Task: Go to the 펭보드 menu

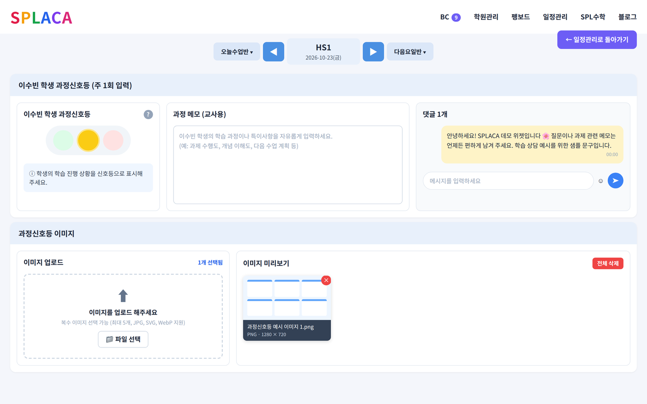Action: click(x=520, y=17)
